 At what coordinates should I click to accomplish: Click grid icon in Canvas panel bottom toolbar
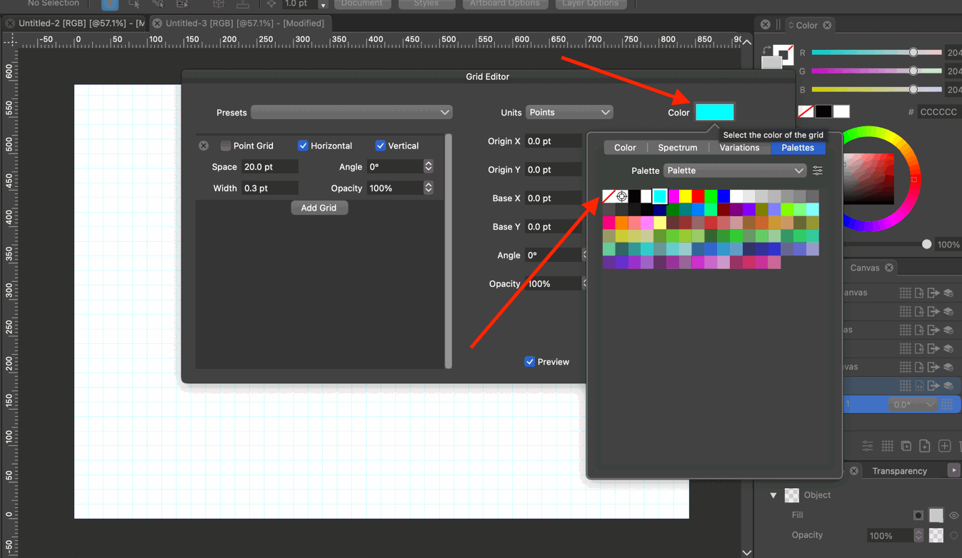tap(887, 446)
